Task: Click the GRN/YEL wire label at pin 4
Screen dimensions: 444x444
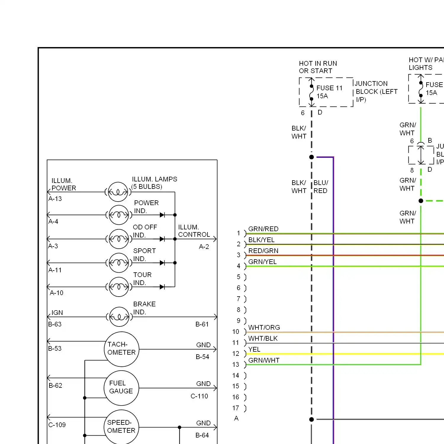Action: [263, 262]
